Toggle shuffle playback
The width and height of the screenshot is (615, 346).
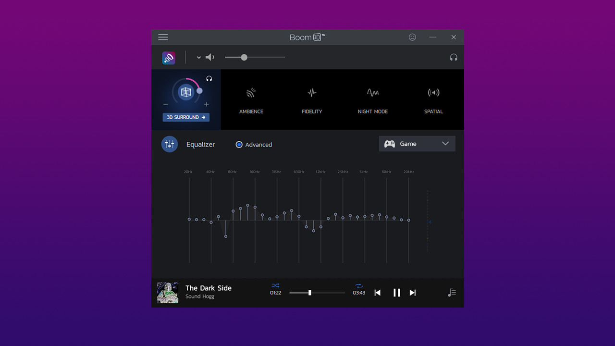coord(275,285)
